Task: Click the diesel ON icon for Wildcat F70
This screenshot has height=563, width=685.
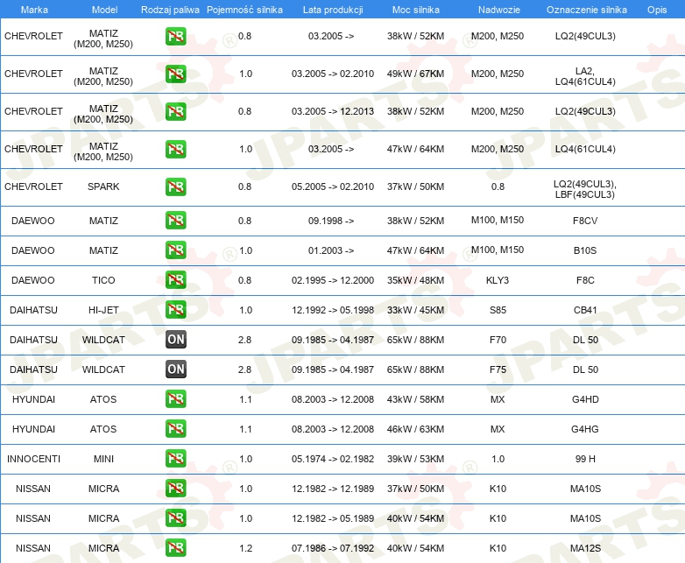Action: coord(175,340)
